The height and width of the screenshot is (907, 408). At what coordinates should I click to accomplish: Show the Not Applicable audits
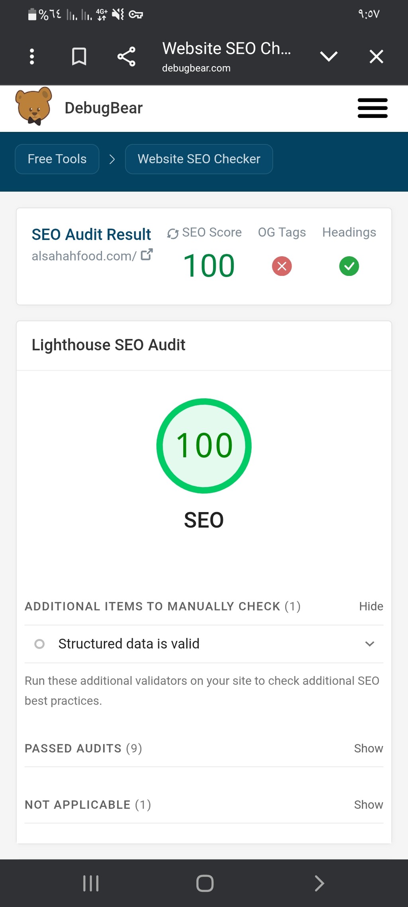(368, 805)
